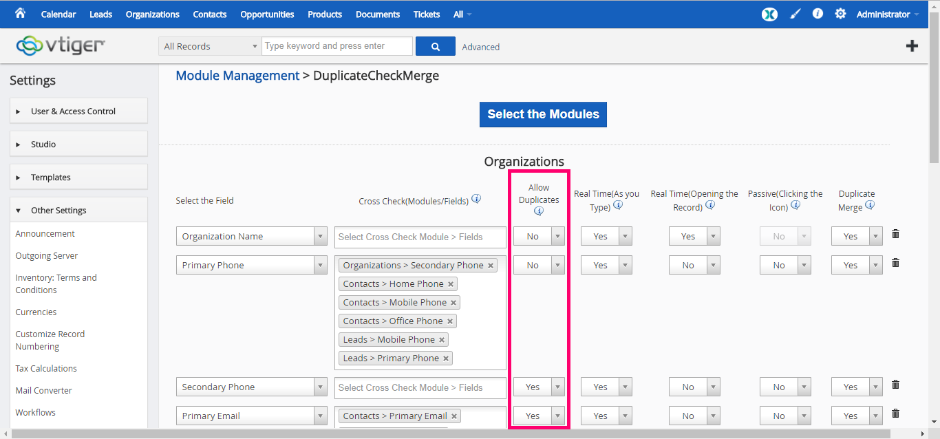This screenshot has height=439, width=940.
Task: Go to Module Management breadcrumb
Action: (237, 76)
